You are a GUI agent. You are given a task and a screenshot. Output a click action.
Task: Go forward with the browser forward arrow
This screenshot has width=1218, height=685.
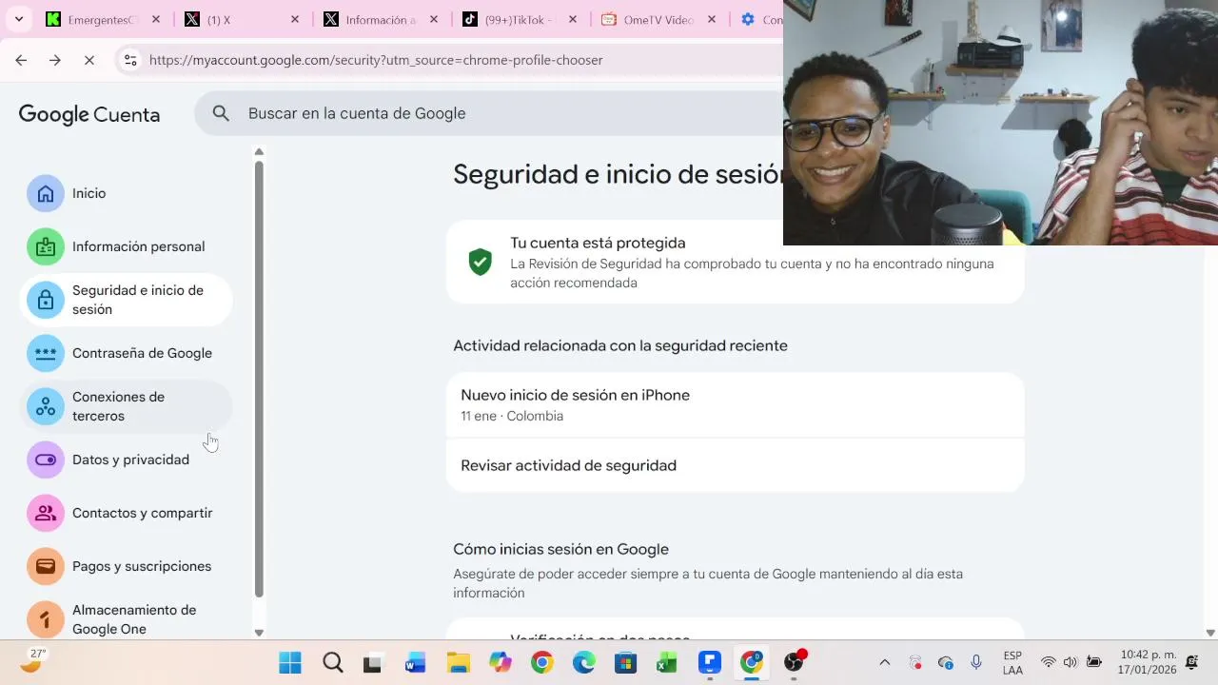(55, 60)
